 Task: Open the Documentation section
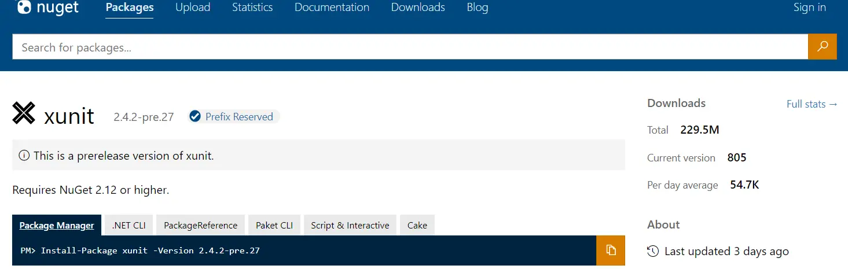click(332, 8)
